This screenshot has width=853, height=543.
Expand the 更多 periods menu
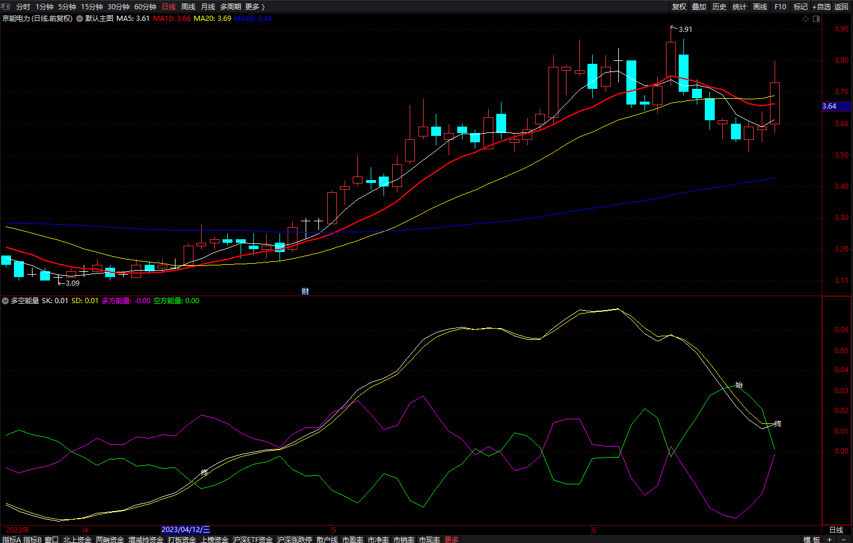[x=255, y=7]
